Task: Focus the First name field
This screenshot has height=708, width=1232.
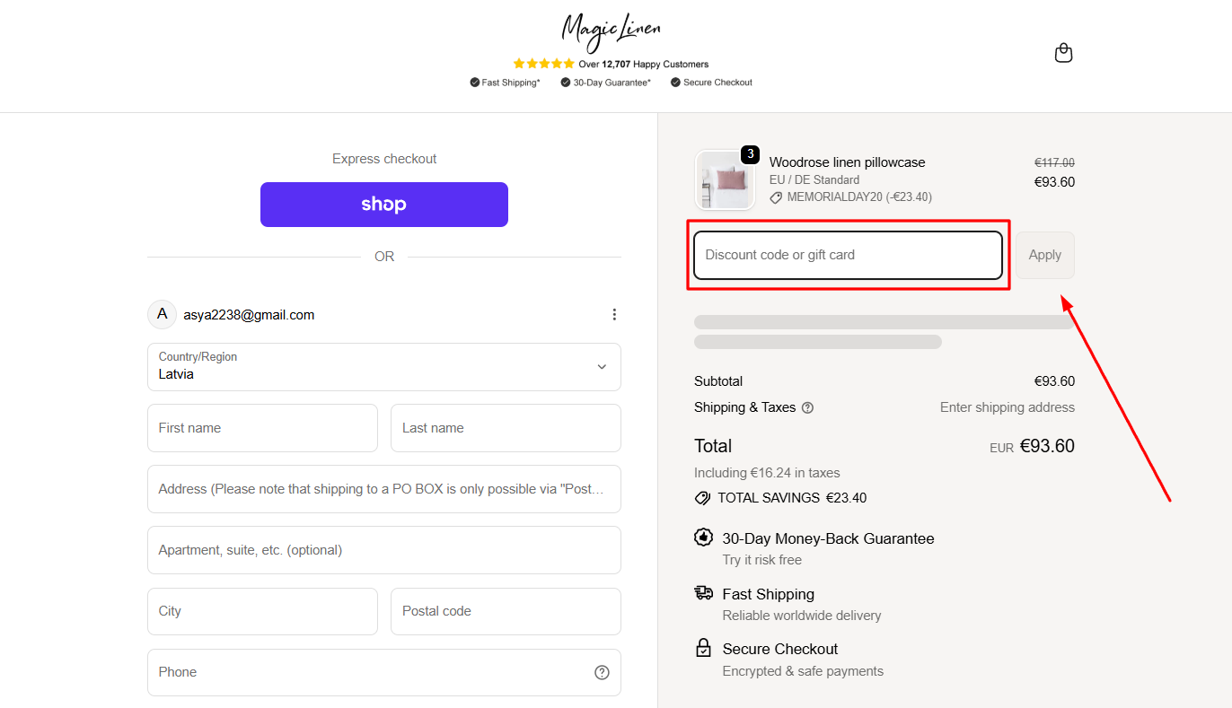Action: 262,428
